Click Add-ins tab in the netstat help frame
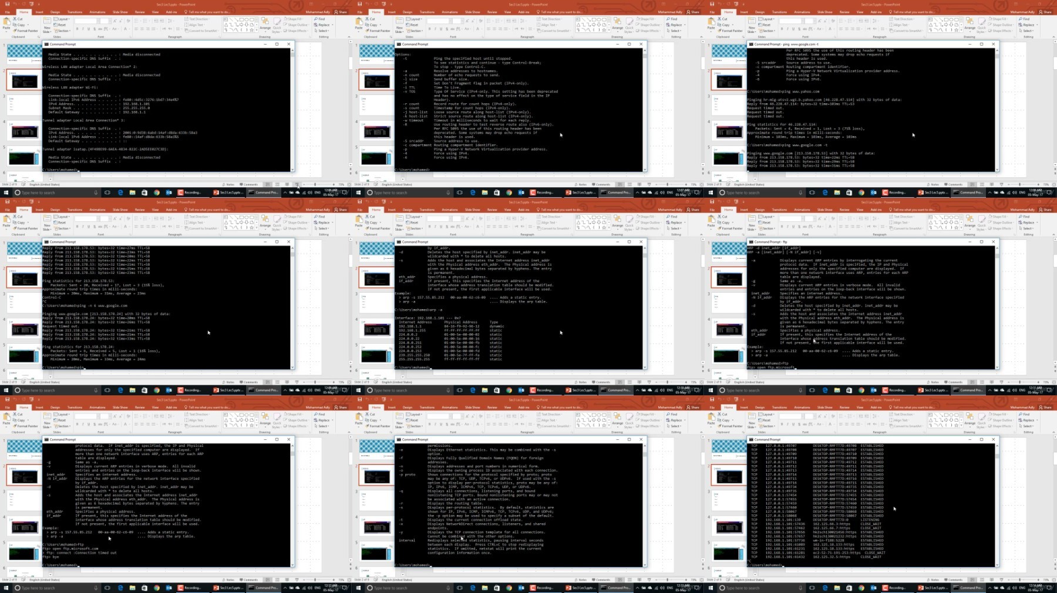This screenshot has width=1057, height=593. pyautogui.click(x=524, y=407)
